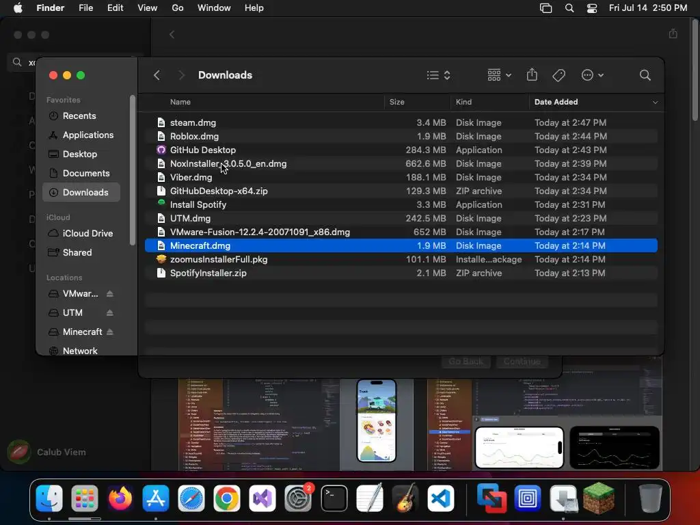
Task: Open the Edit menu
Action: 115,8
